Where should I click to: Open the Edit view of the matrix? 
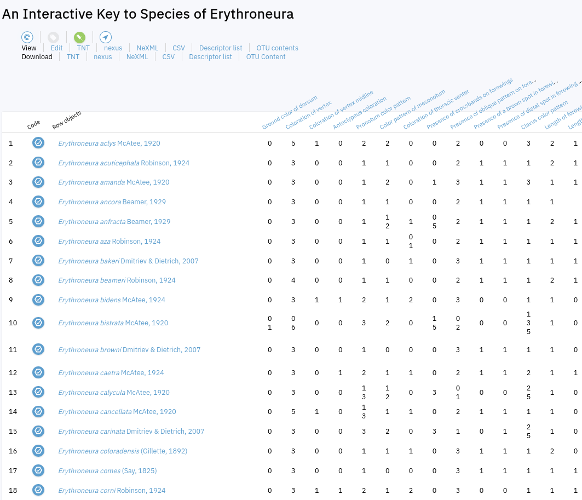pyautogui.click(x=57, y=48)
